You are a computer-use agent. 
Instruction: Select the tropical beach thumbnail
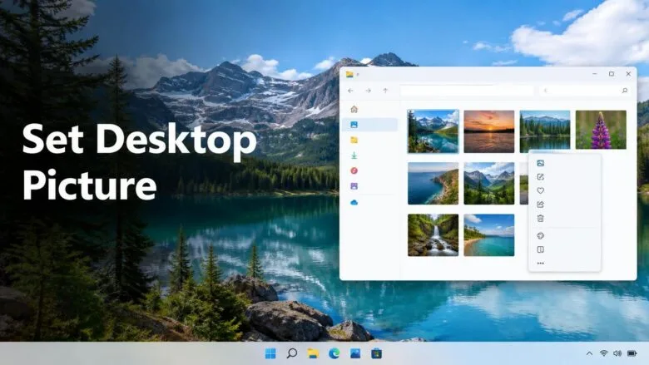click(x=488, y=235)
